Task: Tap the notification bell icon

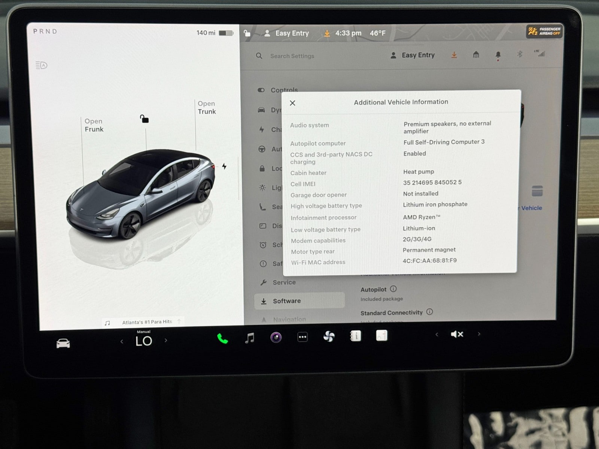Action: (498, 55)
